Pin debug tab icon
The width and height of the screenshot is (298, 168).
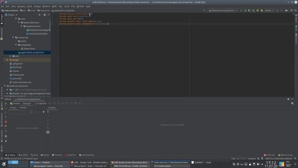(6, 141)
